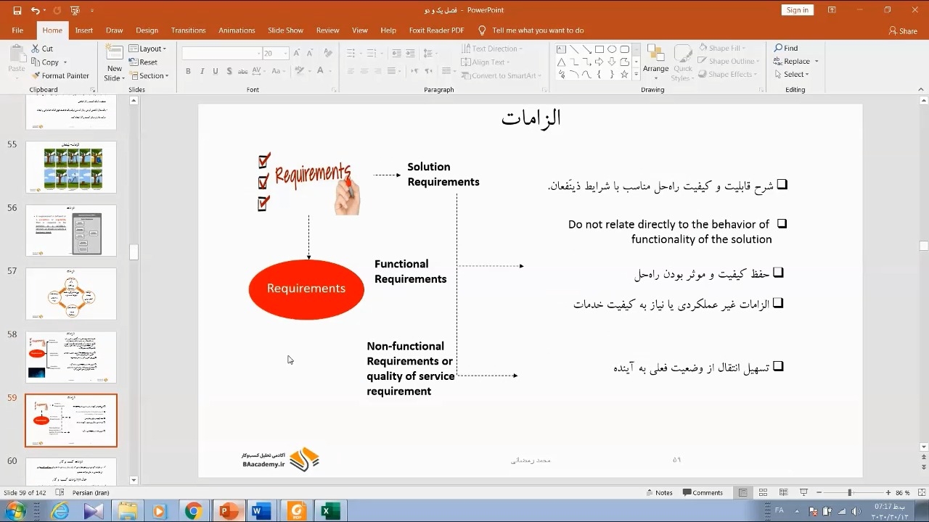Viewport: 929px width, 522px height.
Task: Open the Section dropdown menu
Action: click(149, 75)
